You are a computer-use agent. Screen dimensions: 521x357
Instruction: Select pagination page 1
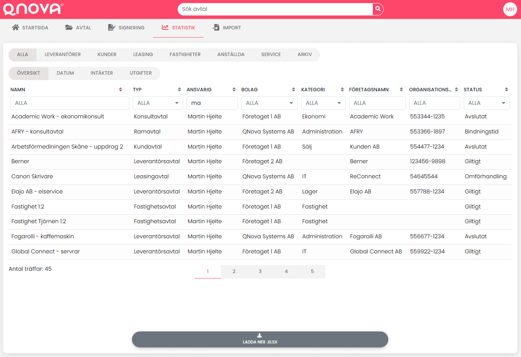[208, 272]
